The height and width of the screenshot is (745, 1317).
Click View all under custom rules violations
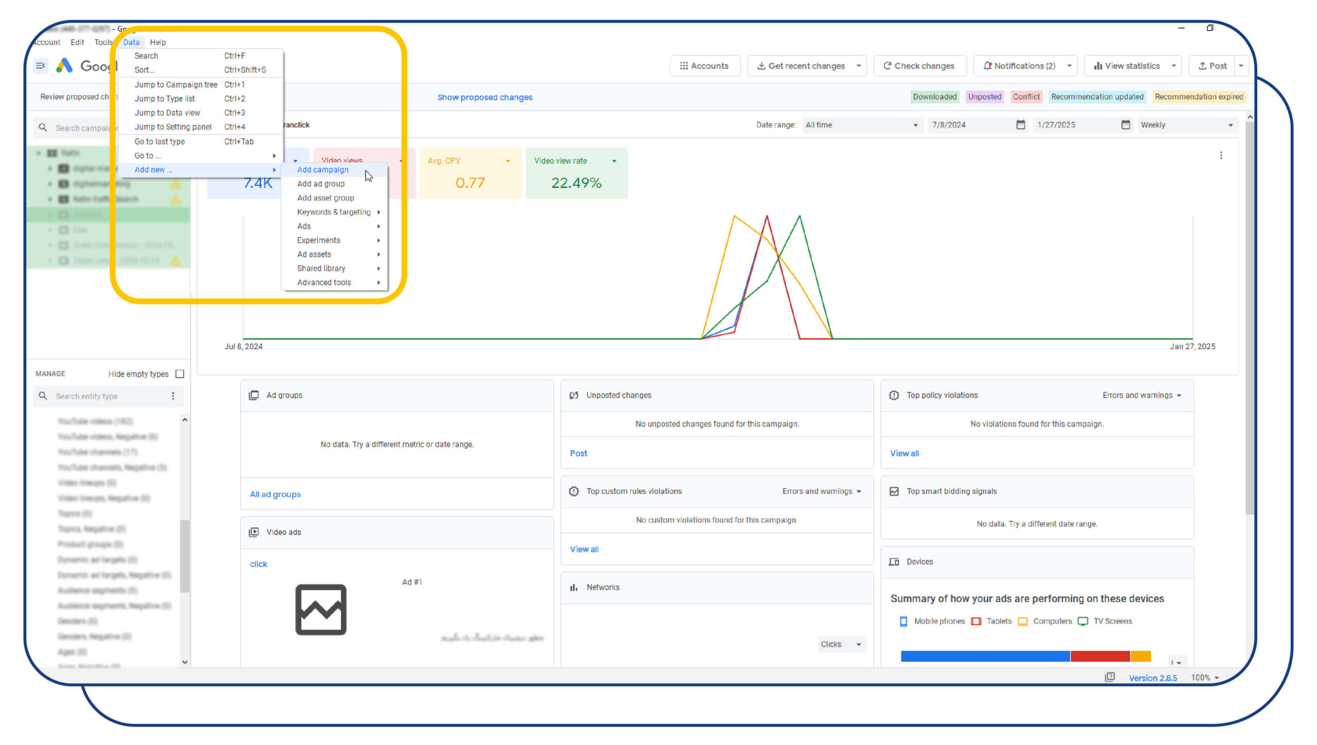(x=584, y=549)
